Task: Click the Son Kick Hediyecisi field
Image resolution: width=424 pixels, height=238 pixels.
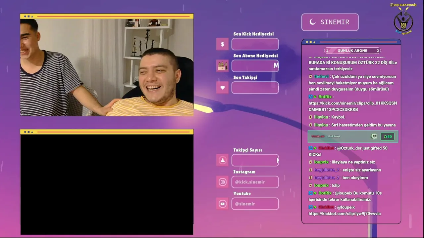Action: tap(255, 44)
